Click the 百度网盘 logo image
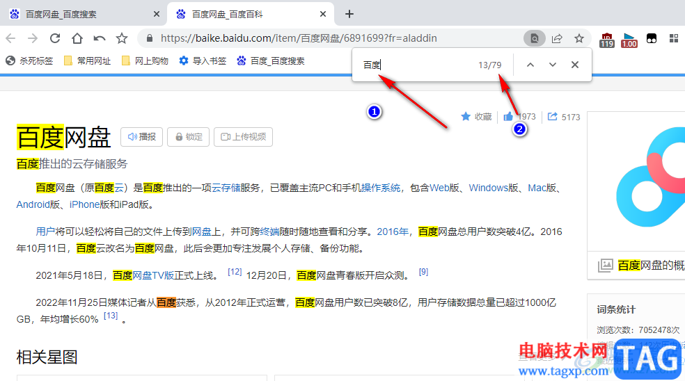 tap(650, 177)
